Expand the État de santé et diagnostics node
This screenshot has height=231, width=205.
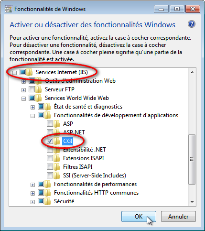pos(32,108)
